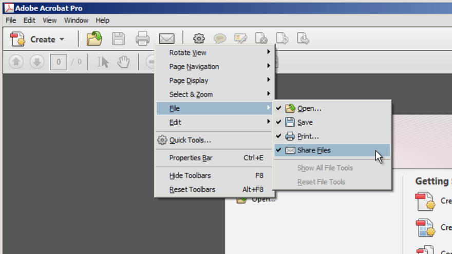Click the page number input field
The height and width of the screenshot is (254, 452).
tap(58, 62)
